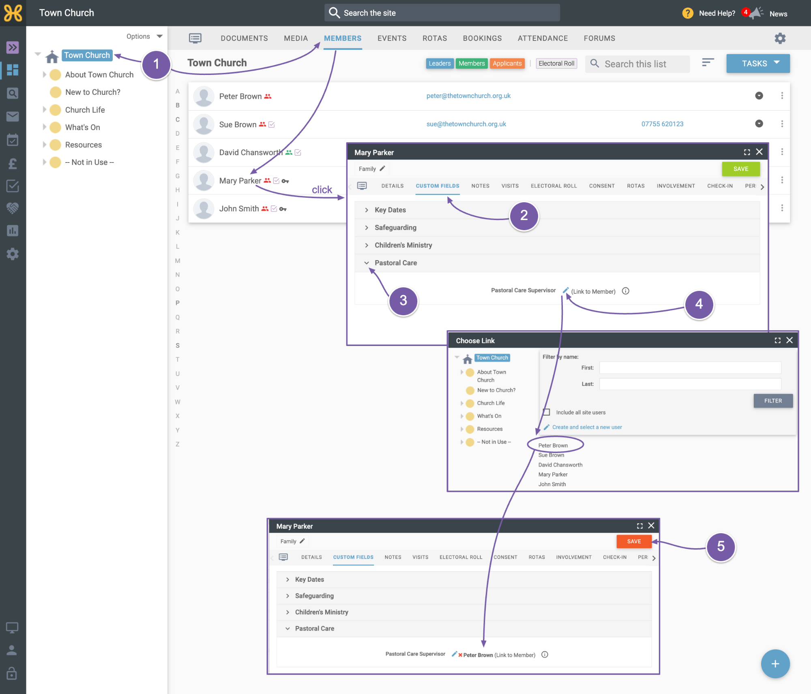Click the envelope mail icon in the sidebar
This screenshot has height=694, width=811.
(x=13, y=117)
